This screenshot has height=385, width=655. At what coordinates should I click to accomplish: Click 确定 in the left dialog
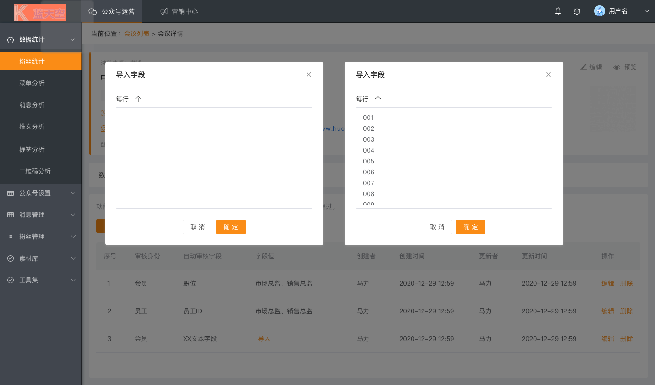point(231,227)
